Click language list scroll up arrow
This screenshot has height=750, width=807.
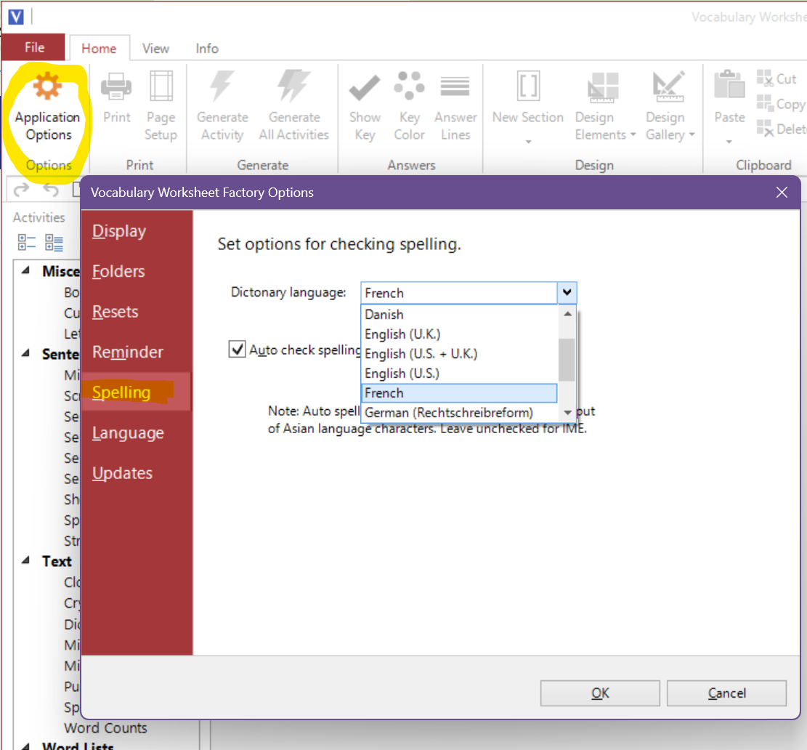567,313
